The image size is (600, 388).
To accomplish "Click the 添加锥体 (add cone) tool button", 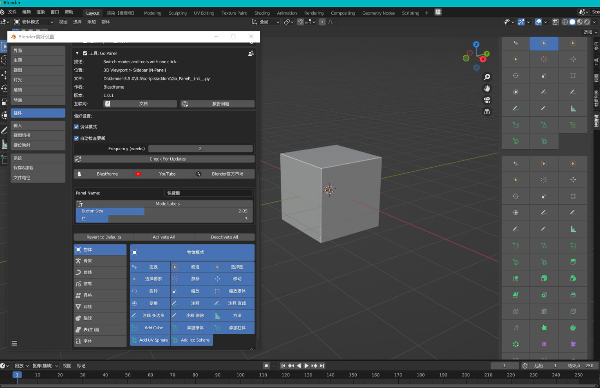I will [192, 328].
